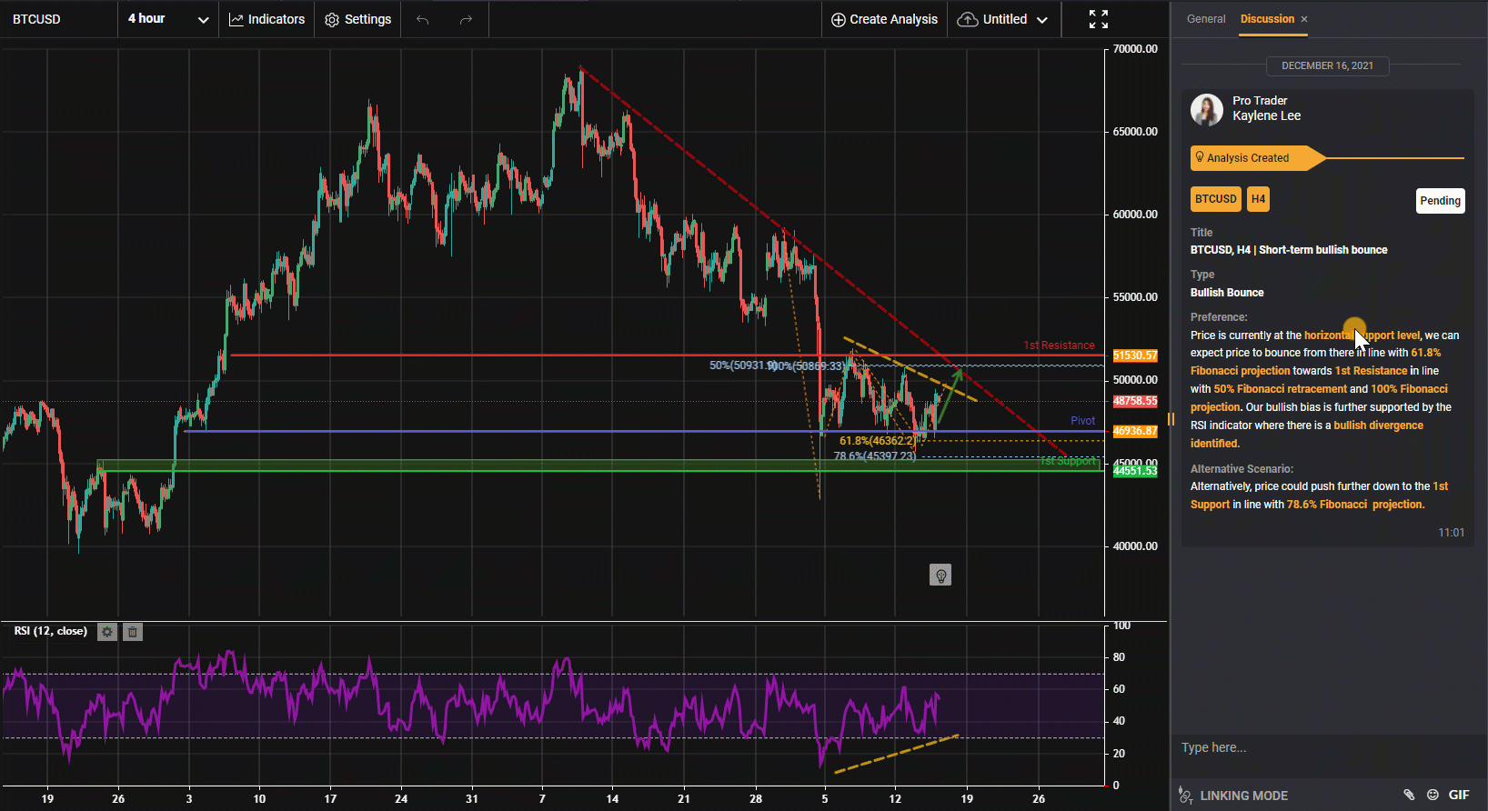Click the Indicators chart-line icon
Image resolution: width=1488 pixels, height=811 pixels.
point(236,19)
